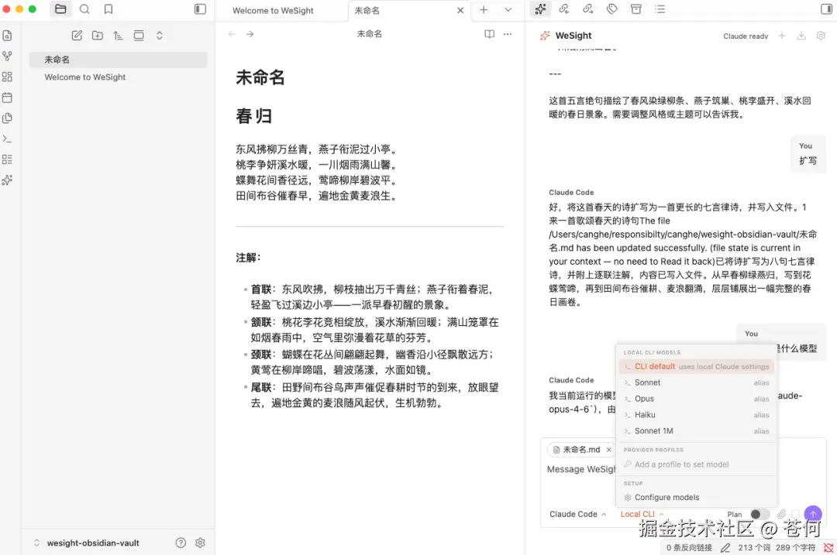
Task: Collapse the Local CLI model dropdown
Action: pyautogui.click(x=642, y=515)
